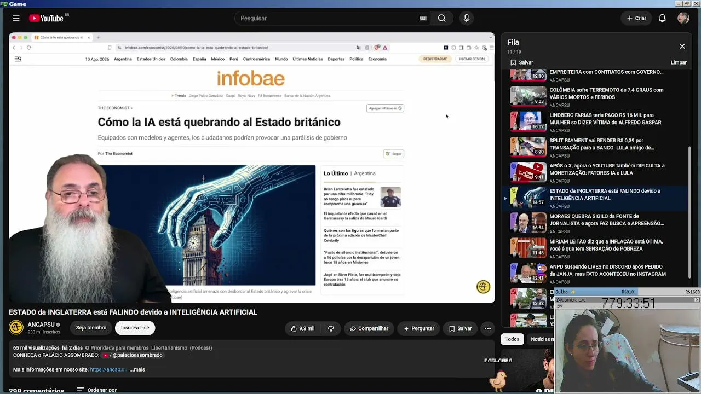
Task: Dislike the video with thumbs-down
Action: [331, 328]
